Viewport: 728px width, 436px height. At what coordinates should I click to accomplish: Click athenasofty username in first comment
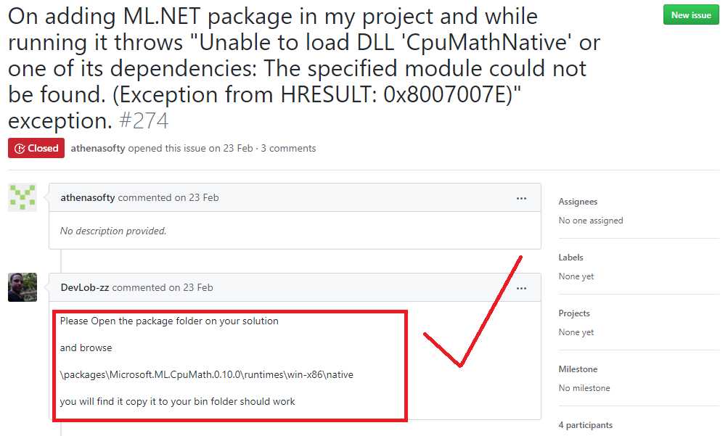click(x=88, y=197)
